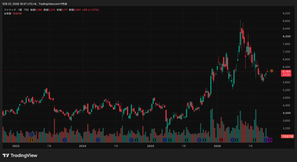Click the lone green E earnings marker right after 2025 label
Viewport: 297px width, 162px height.
[154, 140]
